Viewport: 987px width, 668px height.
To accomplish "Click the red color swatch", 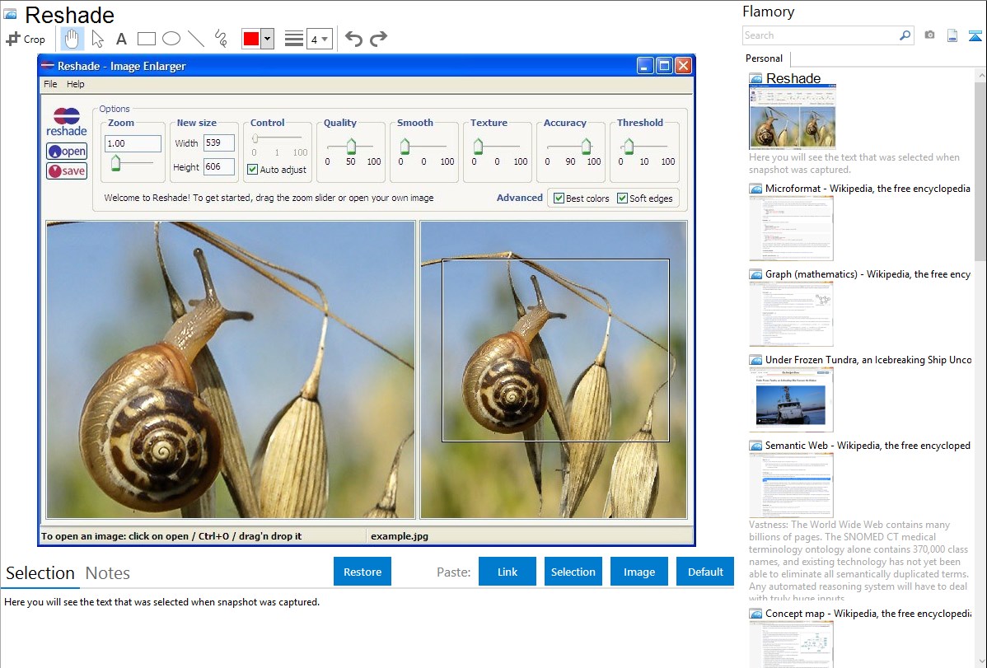I will click(x=251, y=39).
